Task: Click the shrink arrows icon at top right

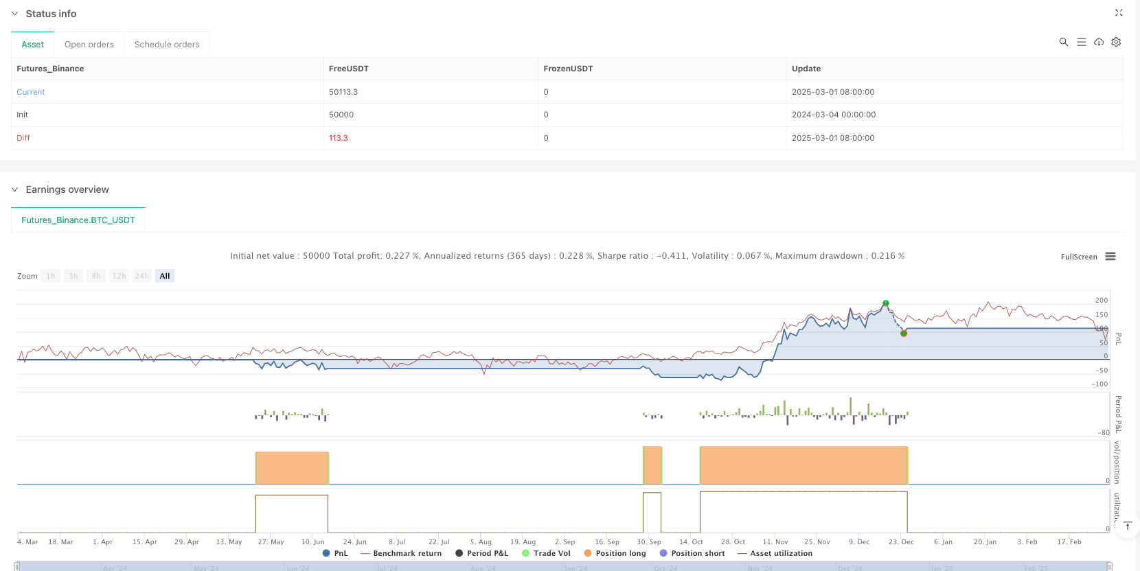Action: point(1118,13)
